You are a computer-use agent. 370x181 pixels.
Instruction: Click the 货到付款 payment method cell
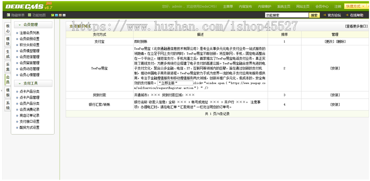click(99, 95)
